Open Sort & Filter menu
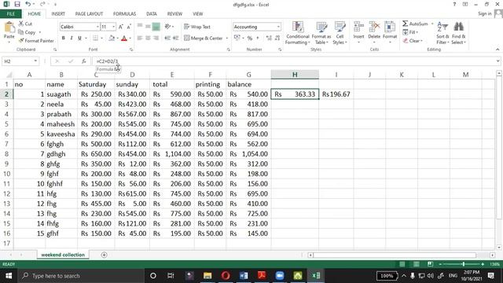Screen dimensions: 503x283 pyautogui.click(x=442, y=33)
